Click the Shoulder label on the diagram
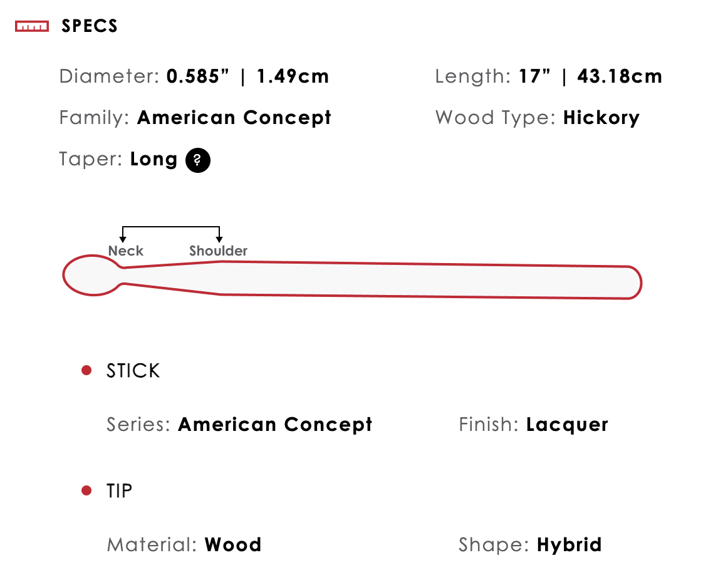The height and width of the screenshot is (575, 728). [219, 251]
